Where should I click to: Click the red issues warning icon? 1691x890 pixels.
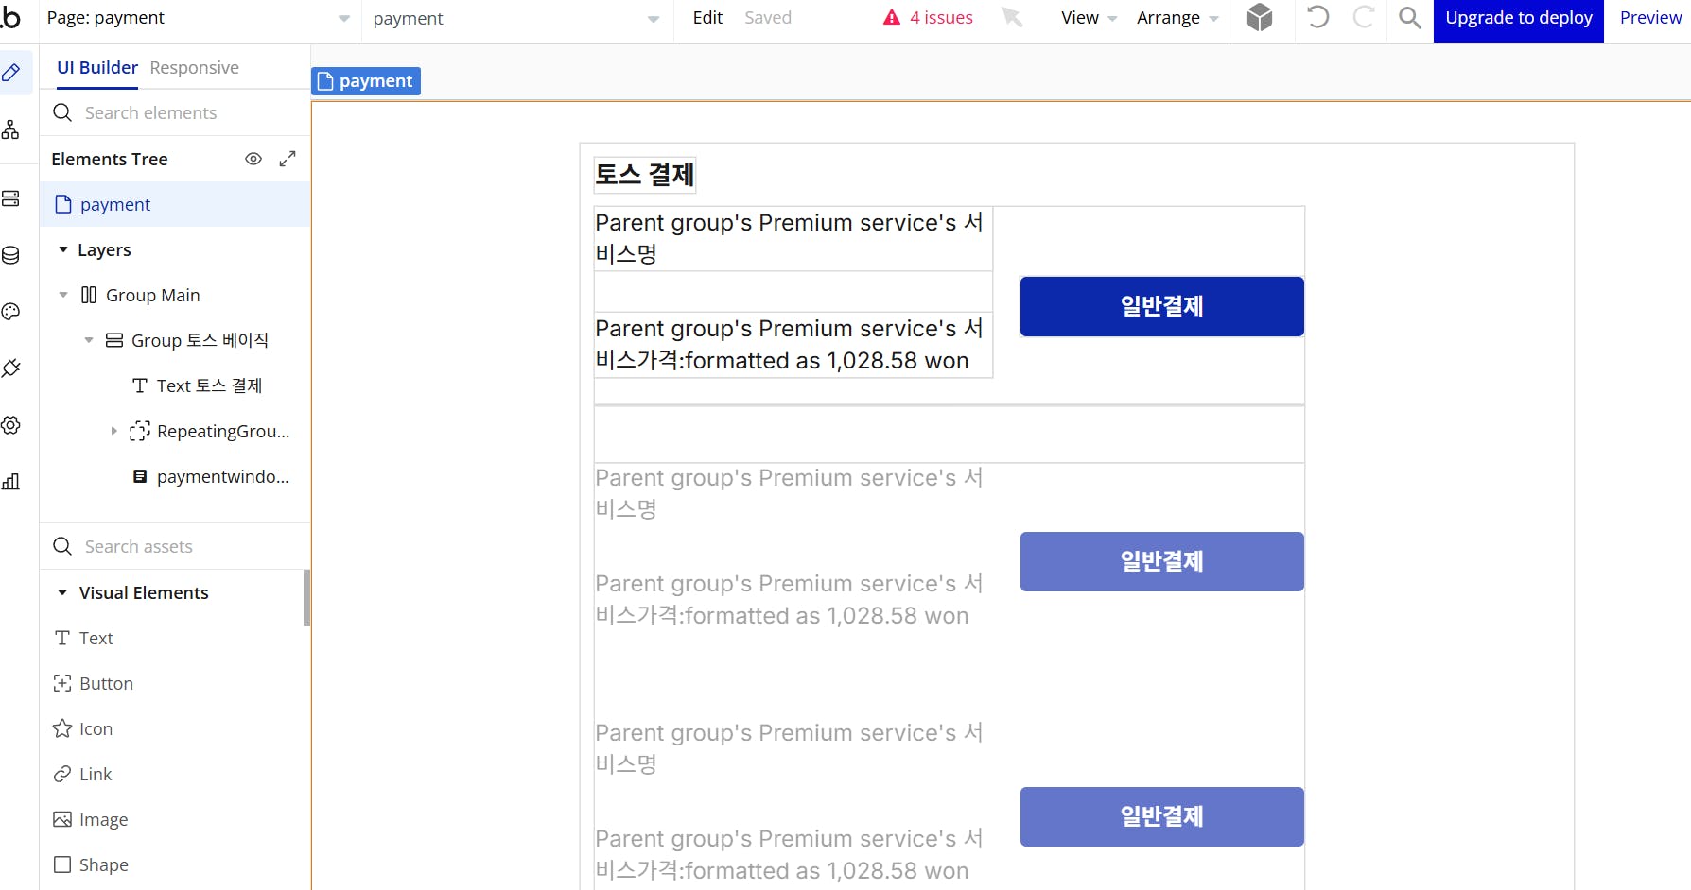(x=891, y=18)
